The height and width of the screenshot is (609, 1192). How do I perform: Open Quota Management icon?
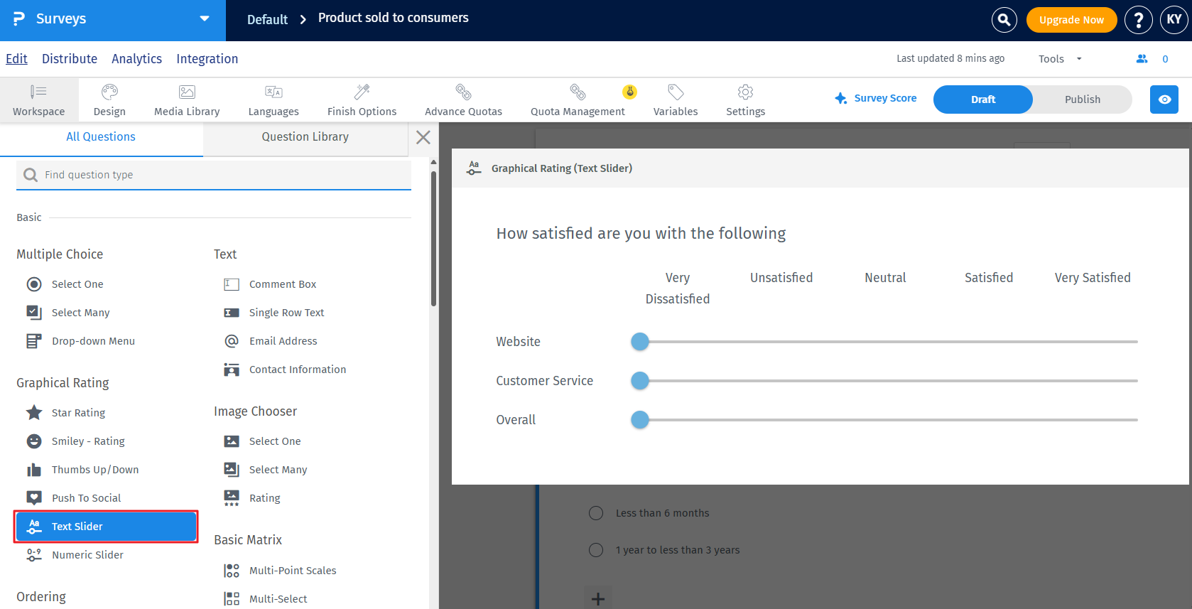pos(578,92)
